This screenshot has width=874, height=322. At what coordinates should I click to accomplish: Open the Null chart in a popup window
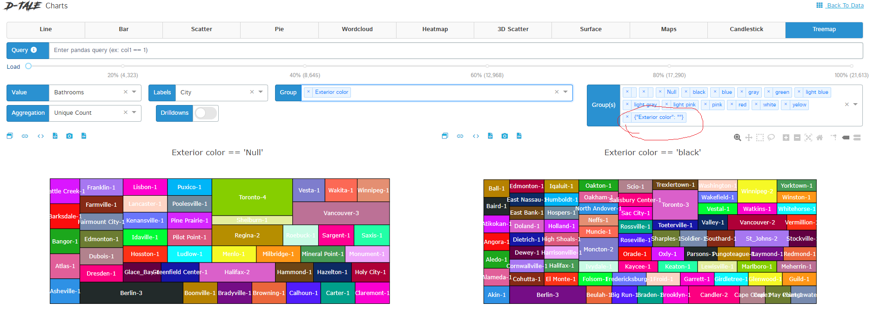coord(10,136)
